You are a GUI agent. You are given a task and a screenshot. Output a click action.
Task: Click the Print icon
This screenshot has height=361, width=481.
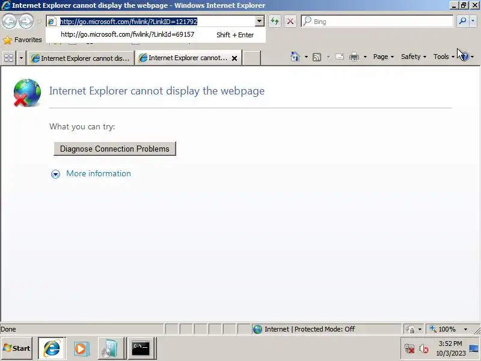(354, 57)
